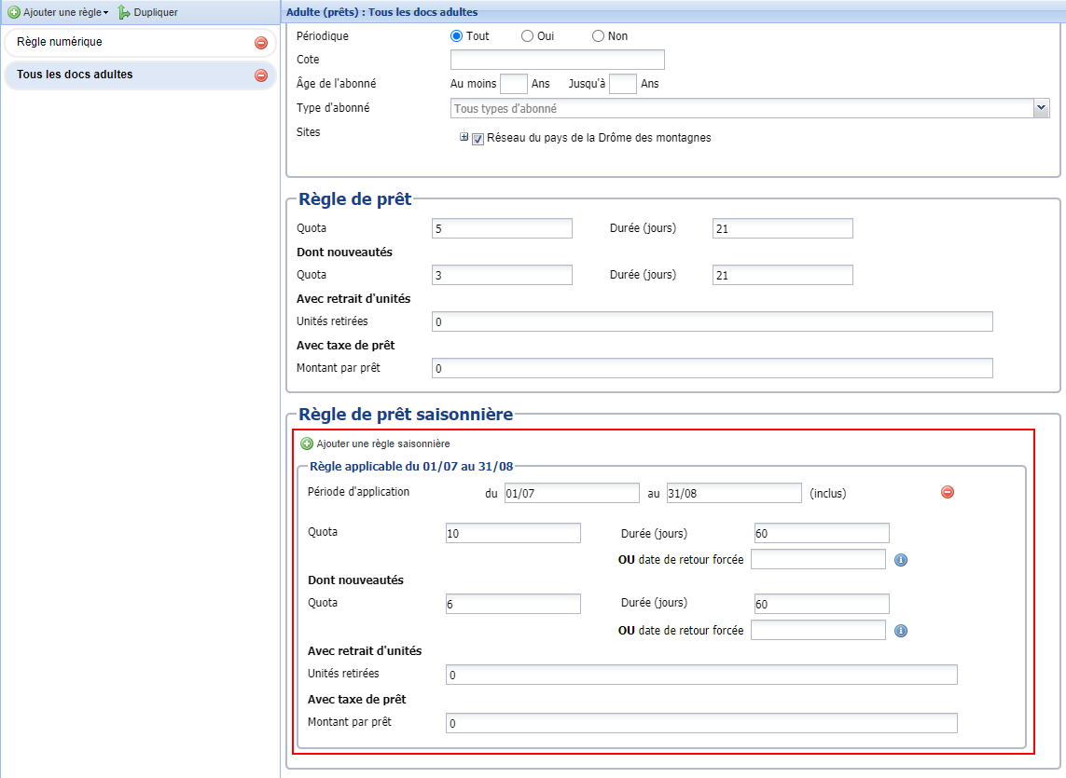Remove the seasonal rule 01/07 to 31/08
Image resolution: width=1066 pixels, height=778 pixels.
click(x=948, y=492)
